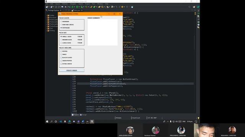Open the File menu in Eclipse
Screen dimensions: 245x137
point(47,4)
